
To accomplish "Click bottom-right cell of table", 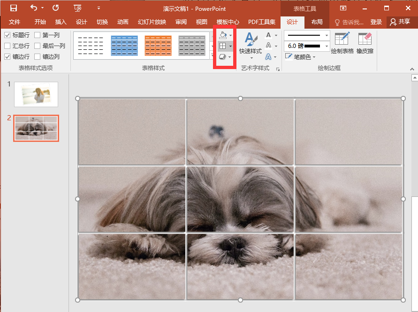I will coord(349,266).
